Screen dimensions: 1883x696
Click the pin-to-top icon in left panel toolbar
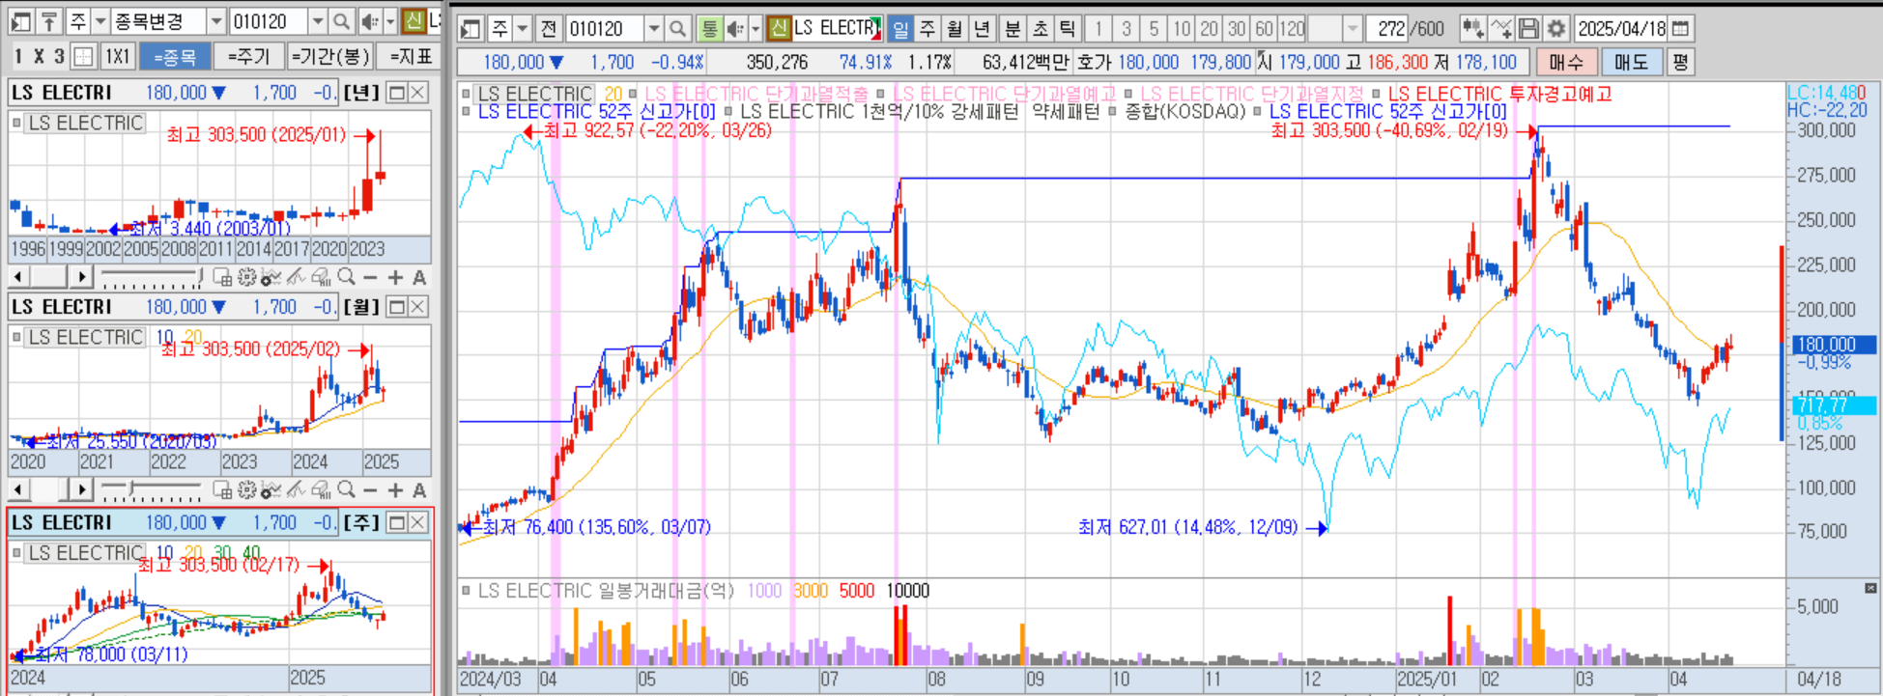pos(48,21)
